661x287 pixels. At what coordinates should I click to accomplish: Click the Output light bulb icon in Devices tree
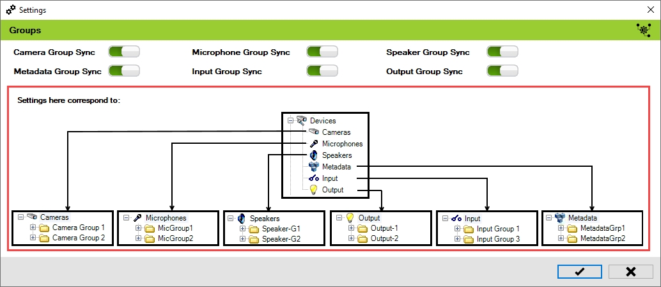(x=313, y=190)
